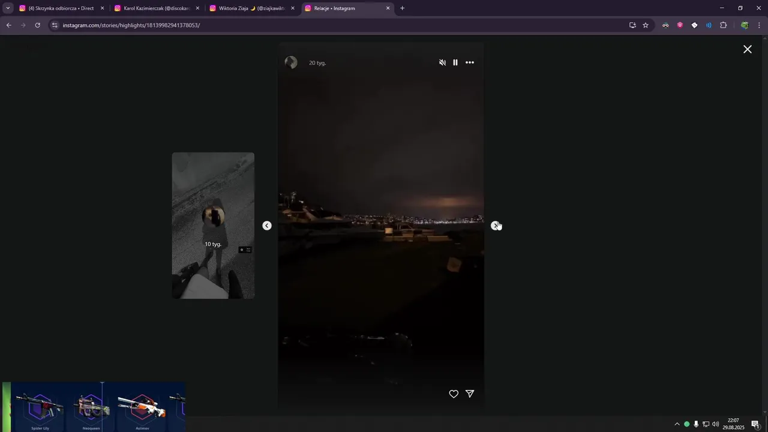768x432 pixels.
Task: Close the Skrzynka odbiorcza tab
Action: pyautogui.click(x=102, y=8)
